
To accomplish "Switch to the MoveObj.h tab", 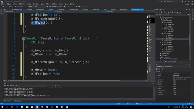I will tap(123, 9).
